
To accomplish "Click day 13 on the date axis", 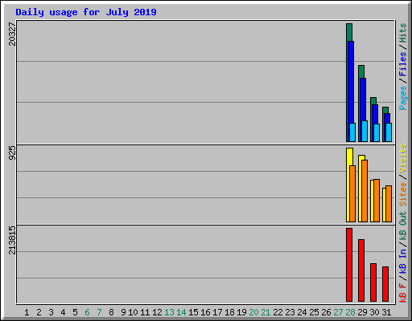I will (169, 312).
